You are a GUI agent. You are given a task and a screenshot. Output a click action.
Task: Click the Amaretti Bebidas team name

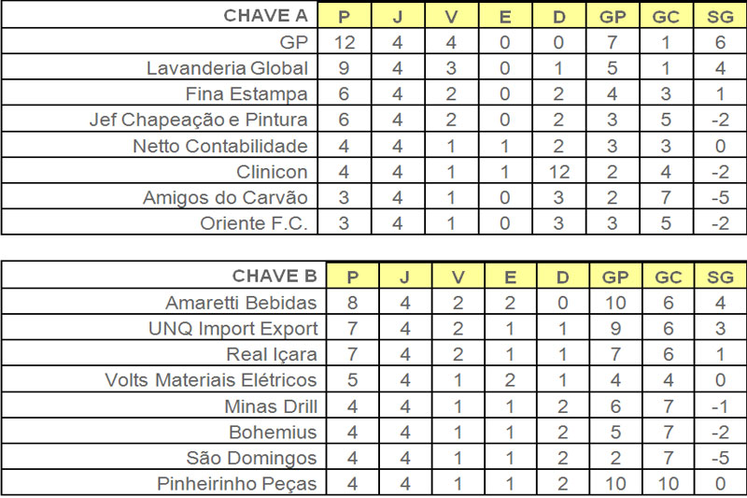click(x=241, y=303)
